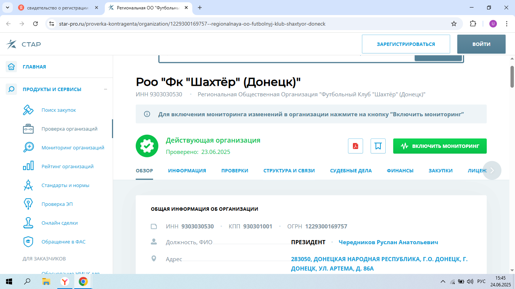
Task: Open the organization address link
Action: click(379, 264)
